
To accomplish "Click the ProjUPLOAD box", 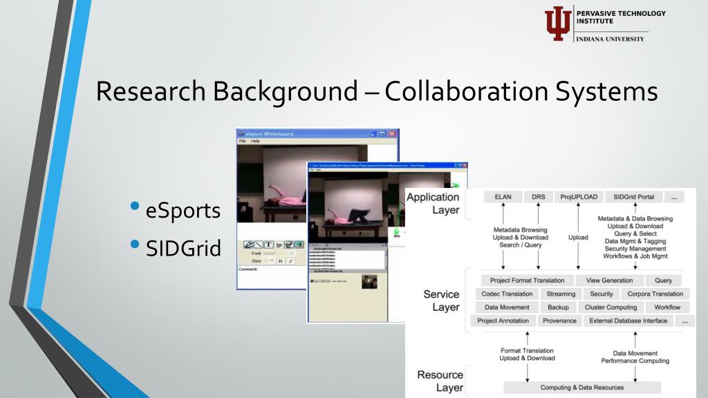I will [579, 197].
